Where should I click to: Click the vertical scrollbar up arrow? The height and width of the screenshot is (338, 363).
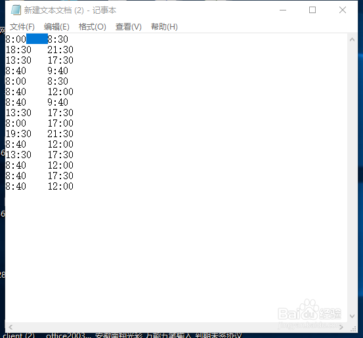point(352,39)
